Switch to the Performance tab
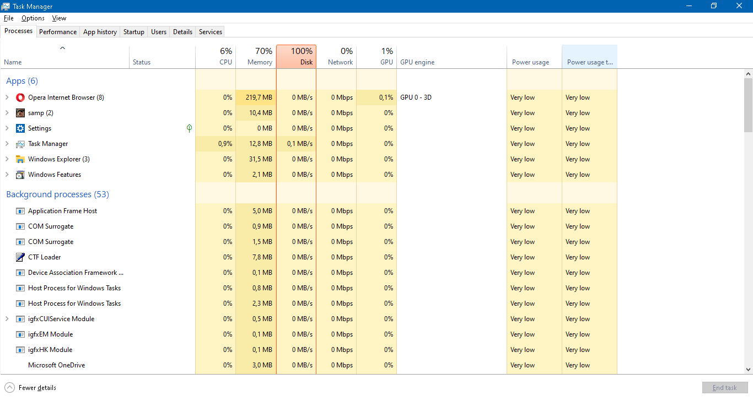Viewport: 753px width, 401px height. (x=58, y=32)
